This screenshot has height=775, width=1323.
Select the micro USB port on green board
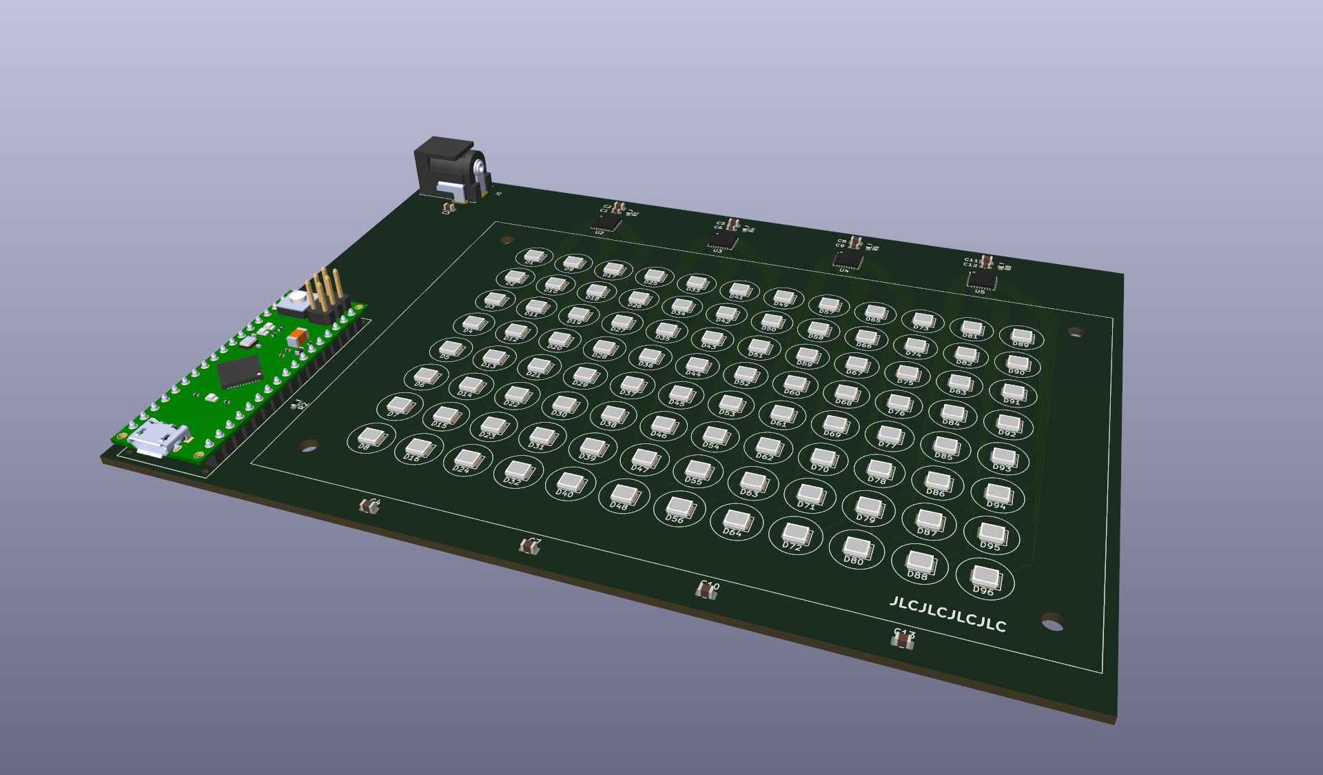coord(158,437)
